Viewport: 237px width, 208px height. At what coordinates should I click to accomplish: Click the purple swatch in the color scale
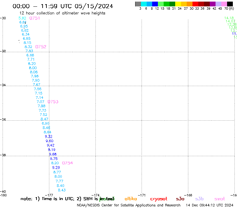(213, 4)
